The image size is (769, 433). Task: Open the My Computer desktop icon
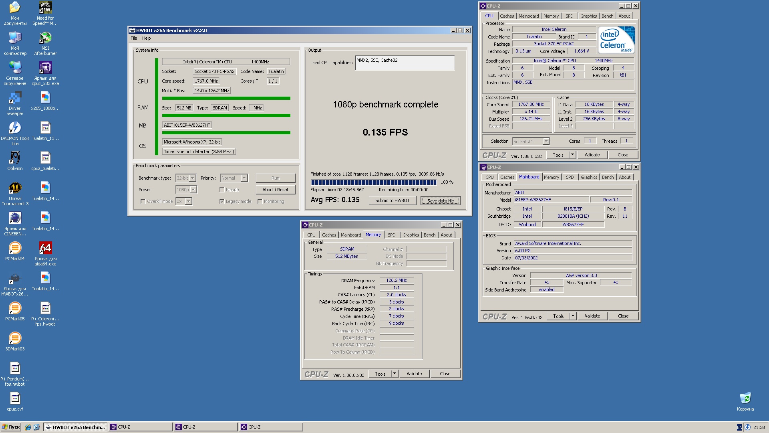tap(15, 43)
